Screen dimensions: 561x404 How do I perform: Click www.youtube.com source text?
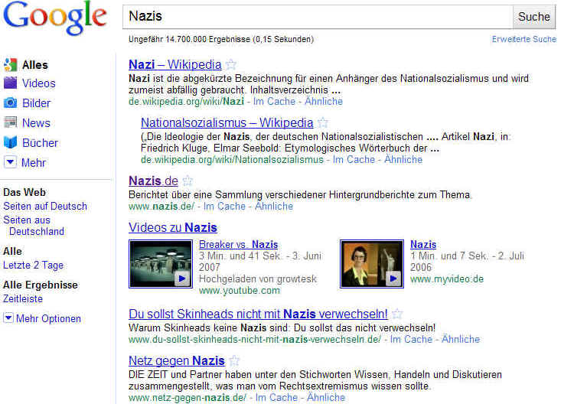point(240,290)
